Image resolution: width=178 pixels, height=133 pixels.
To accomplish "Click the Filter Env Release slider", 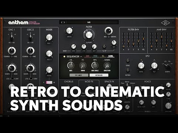I will (x=138, y=41).
